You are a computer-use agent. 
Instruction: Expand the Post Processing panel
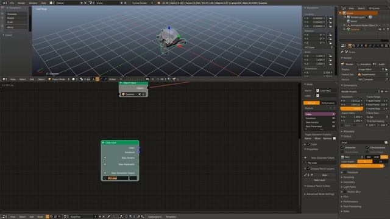point(352,206)
